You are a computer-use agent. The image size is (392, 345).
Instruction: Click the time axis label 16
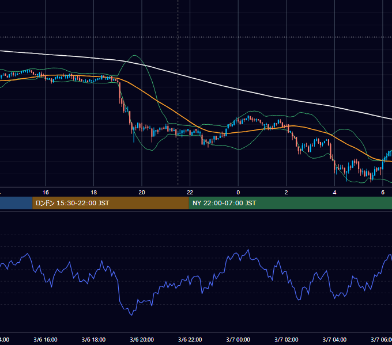[x=46, y=193]
